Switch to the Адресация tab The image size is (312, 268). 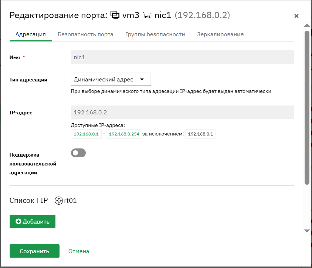tap(31, 34)
